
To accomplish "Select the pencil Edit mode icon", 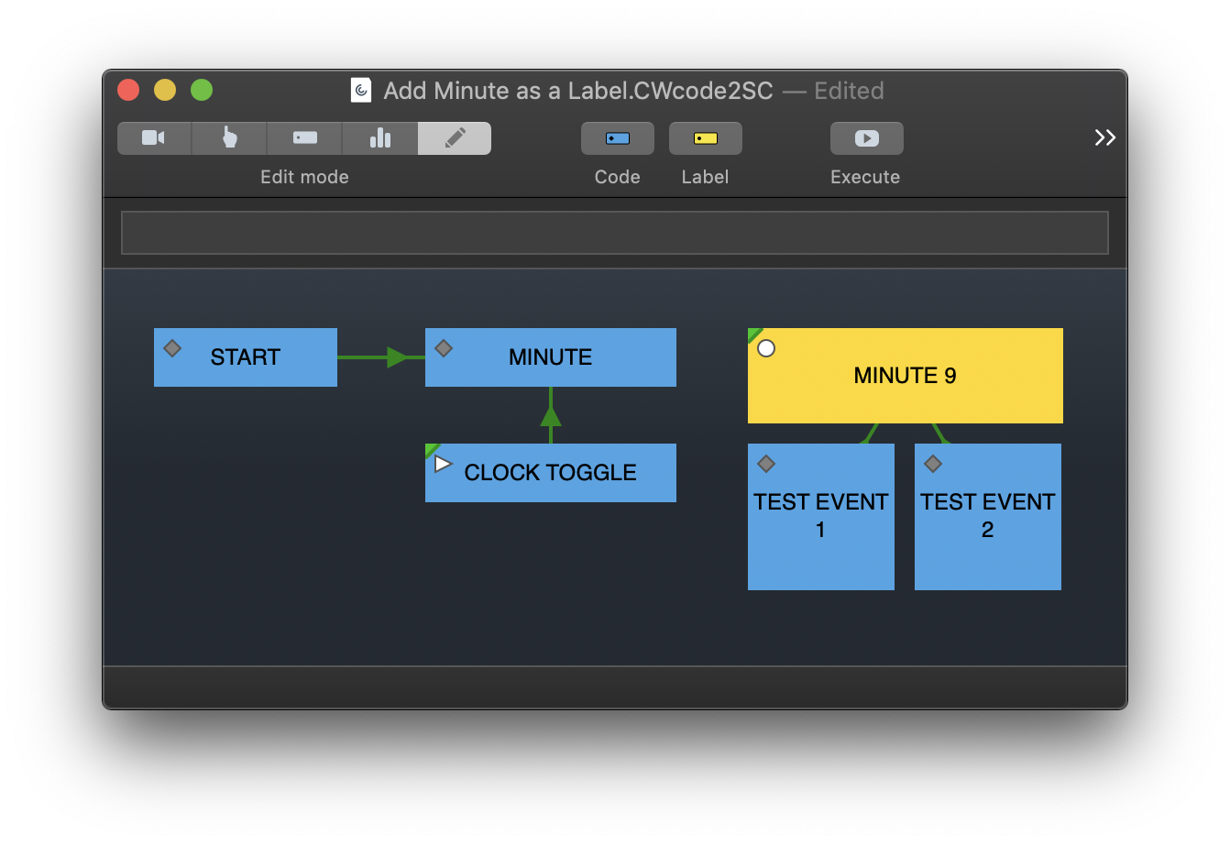I will pyautogui.click(x=455, y=138).
